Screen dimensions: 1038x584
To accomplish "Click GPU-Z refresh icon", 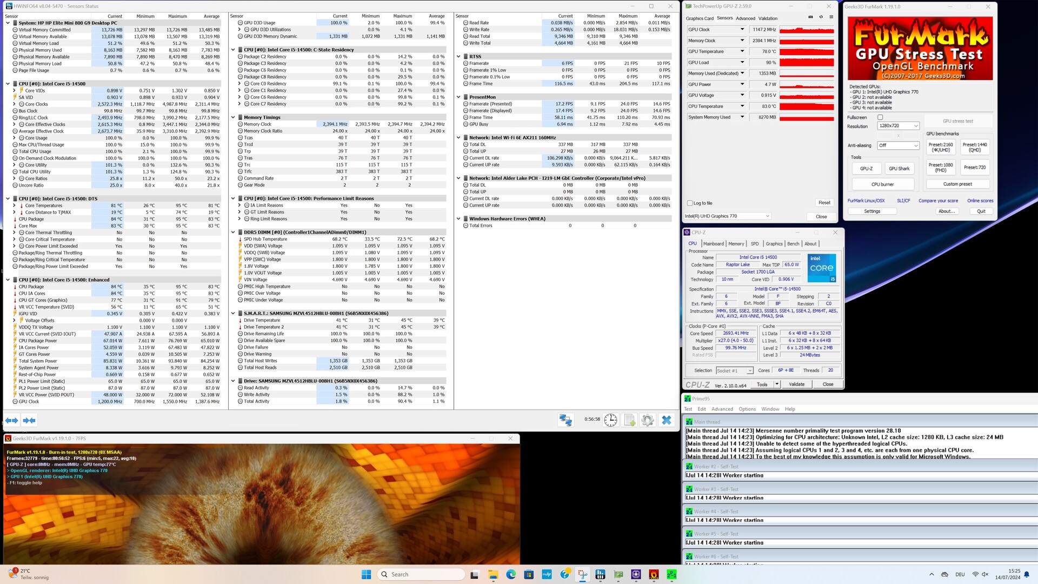I will click(821, 17).
